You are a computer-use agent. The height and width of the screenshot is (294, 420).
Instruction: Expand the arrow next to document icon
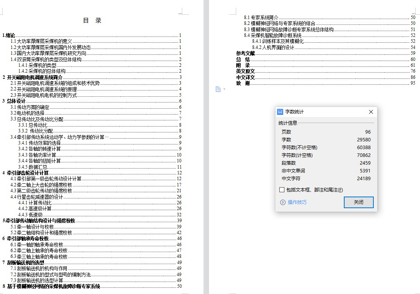pos(224,89)
